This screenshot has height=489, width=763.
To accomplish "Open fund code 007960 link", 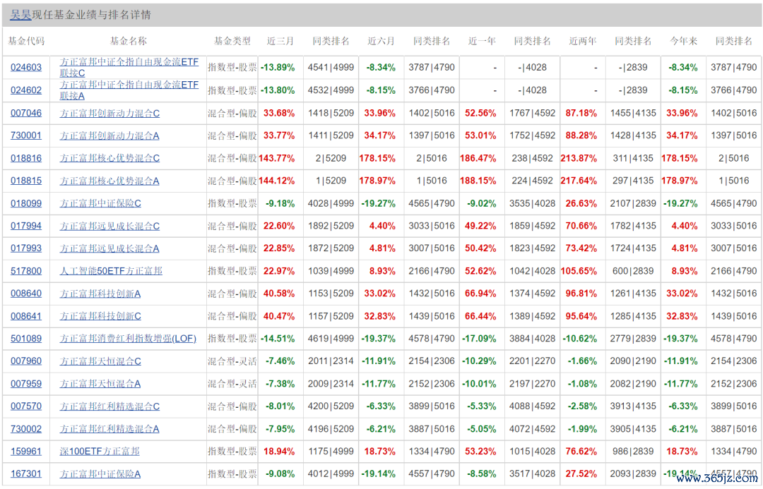I will (x=26, y=361).
